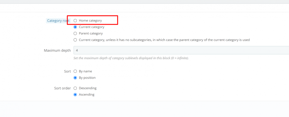Image resolution: width=289 pixels, height=117 pixels.
Task: Click the 'Ascending' option text
Action: click(x=86, y=95)
